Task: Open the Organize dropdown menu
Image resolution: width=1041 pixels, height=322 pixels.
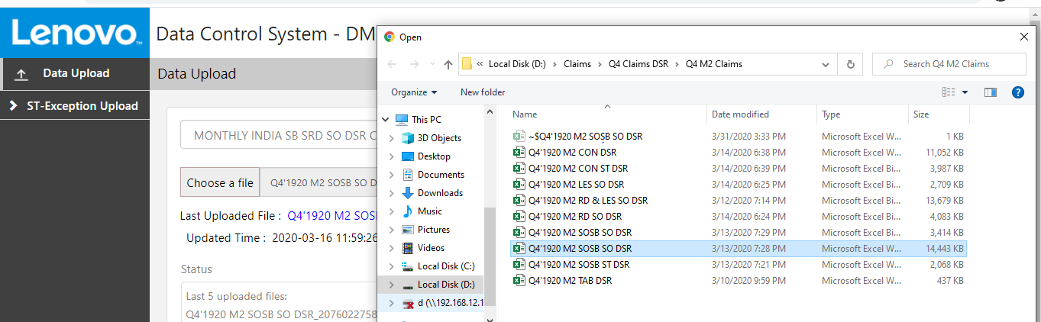Action: pyautogui.click(x=414, y=92)
